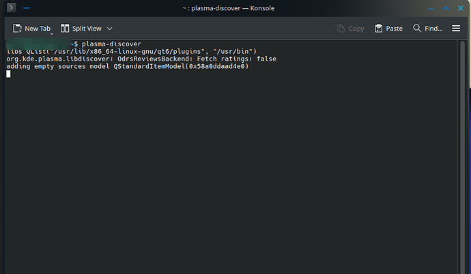Activate the Split View button
Image resolution: width=471 pixels, height=274 pixels.
81,29
